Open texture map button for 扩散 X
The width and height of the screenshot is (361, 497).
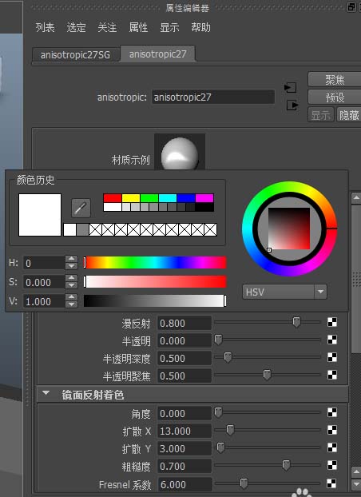tap(331, 430)
